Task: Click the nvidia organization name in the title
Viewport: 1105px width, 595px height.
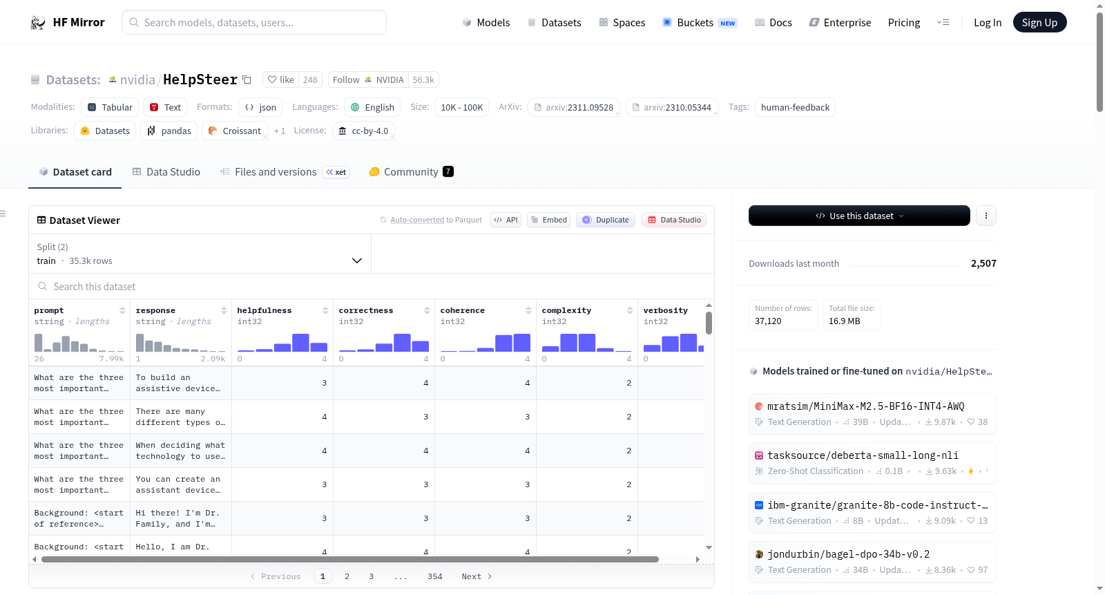Action: 137,79
